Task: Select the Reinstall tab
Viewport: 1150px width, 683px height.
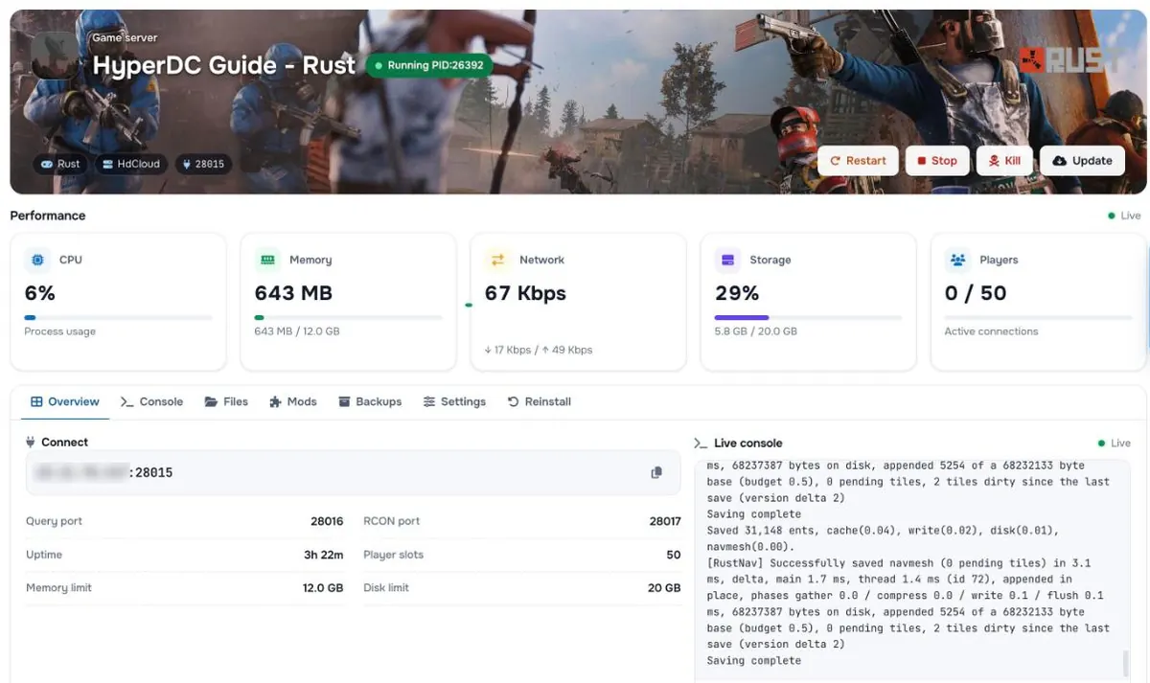Action: click(539, 401)
